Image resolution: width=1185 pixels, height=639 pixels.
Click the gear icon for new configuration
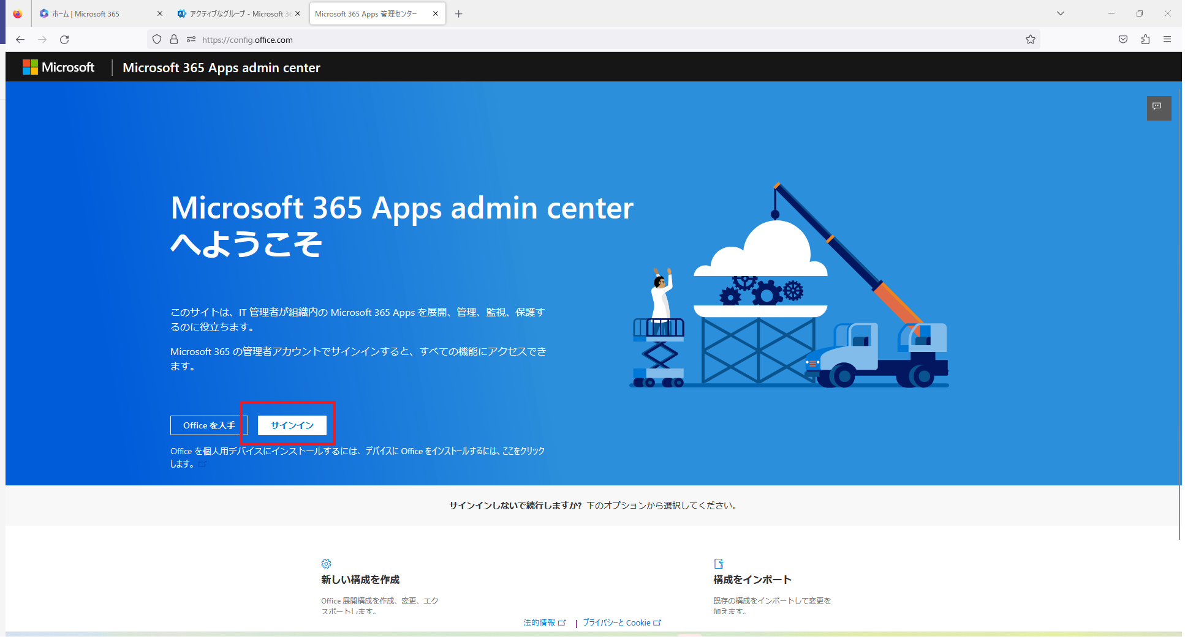coord(326,564)
